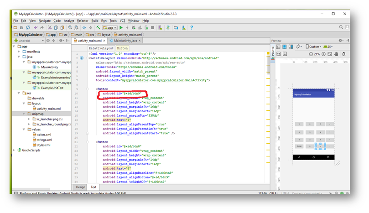Image resolution: width=369 pixels, height=213 pixels.
Task: Open preview panel gear settings menu
Action: 341,41
